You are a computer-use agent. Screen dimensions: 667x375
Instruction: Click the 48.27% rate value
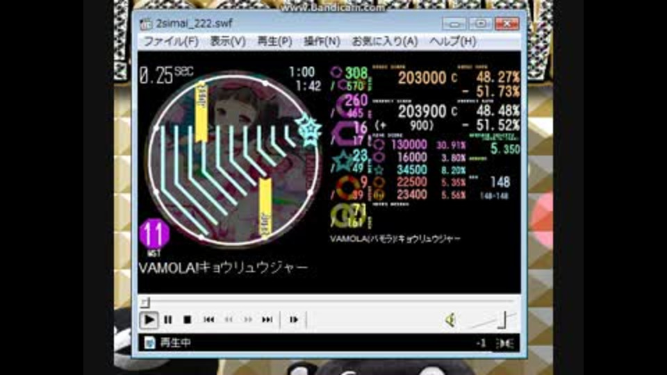pyautogui.click(x=497, y=77)
